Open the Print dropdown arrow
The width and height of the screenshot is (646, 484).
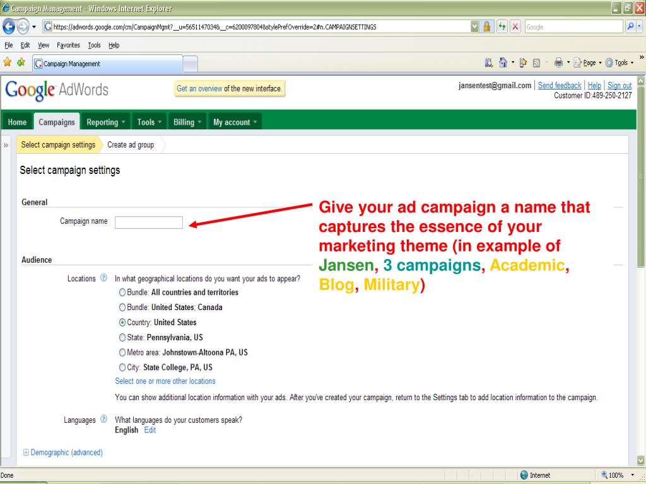[x=568, y=62]
